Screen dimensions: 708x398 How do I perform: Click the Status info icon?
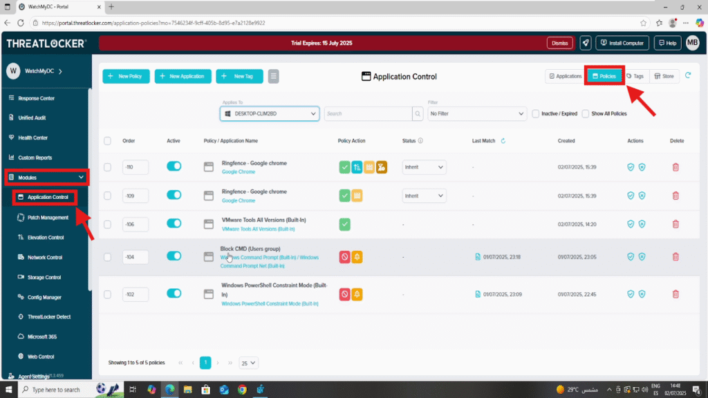pyautogui.click(x=420, y=141)
